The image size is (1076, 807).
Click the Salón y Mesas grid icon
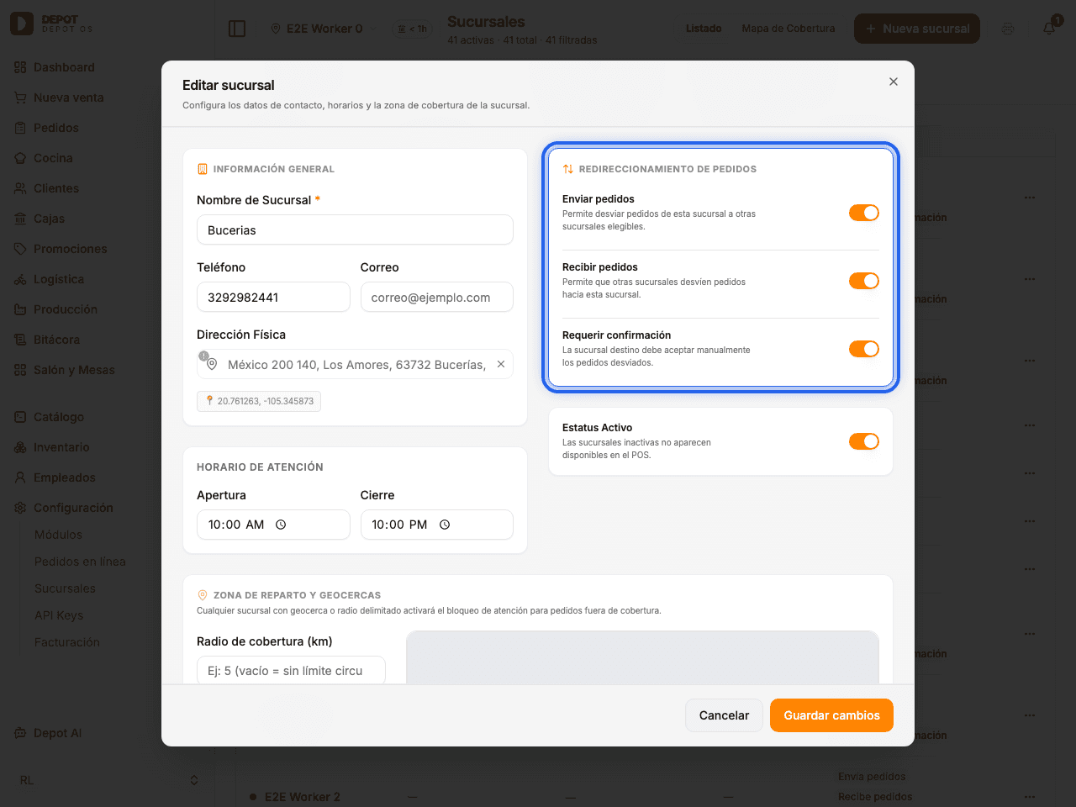click(x=20, y=370)
